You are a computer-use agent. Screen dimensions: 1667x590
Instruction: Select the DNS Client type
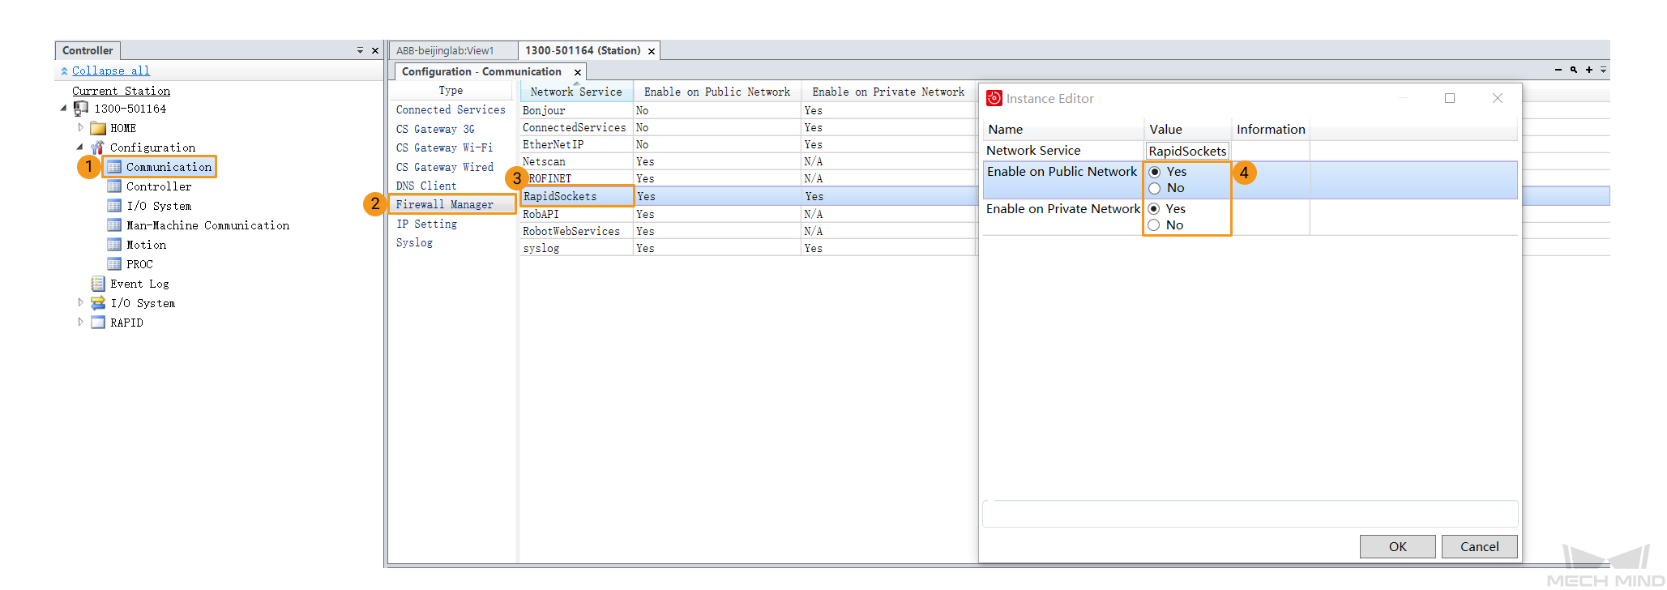(426, 186)
